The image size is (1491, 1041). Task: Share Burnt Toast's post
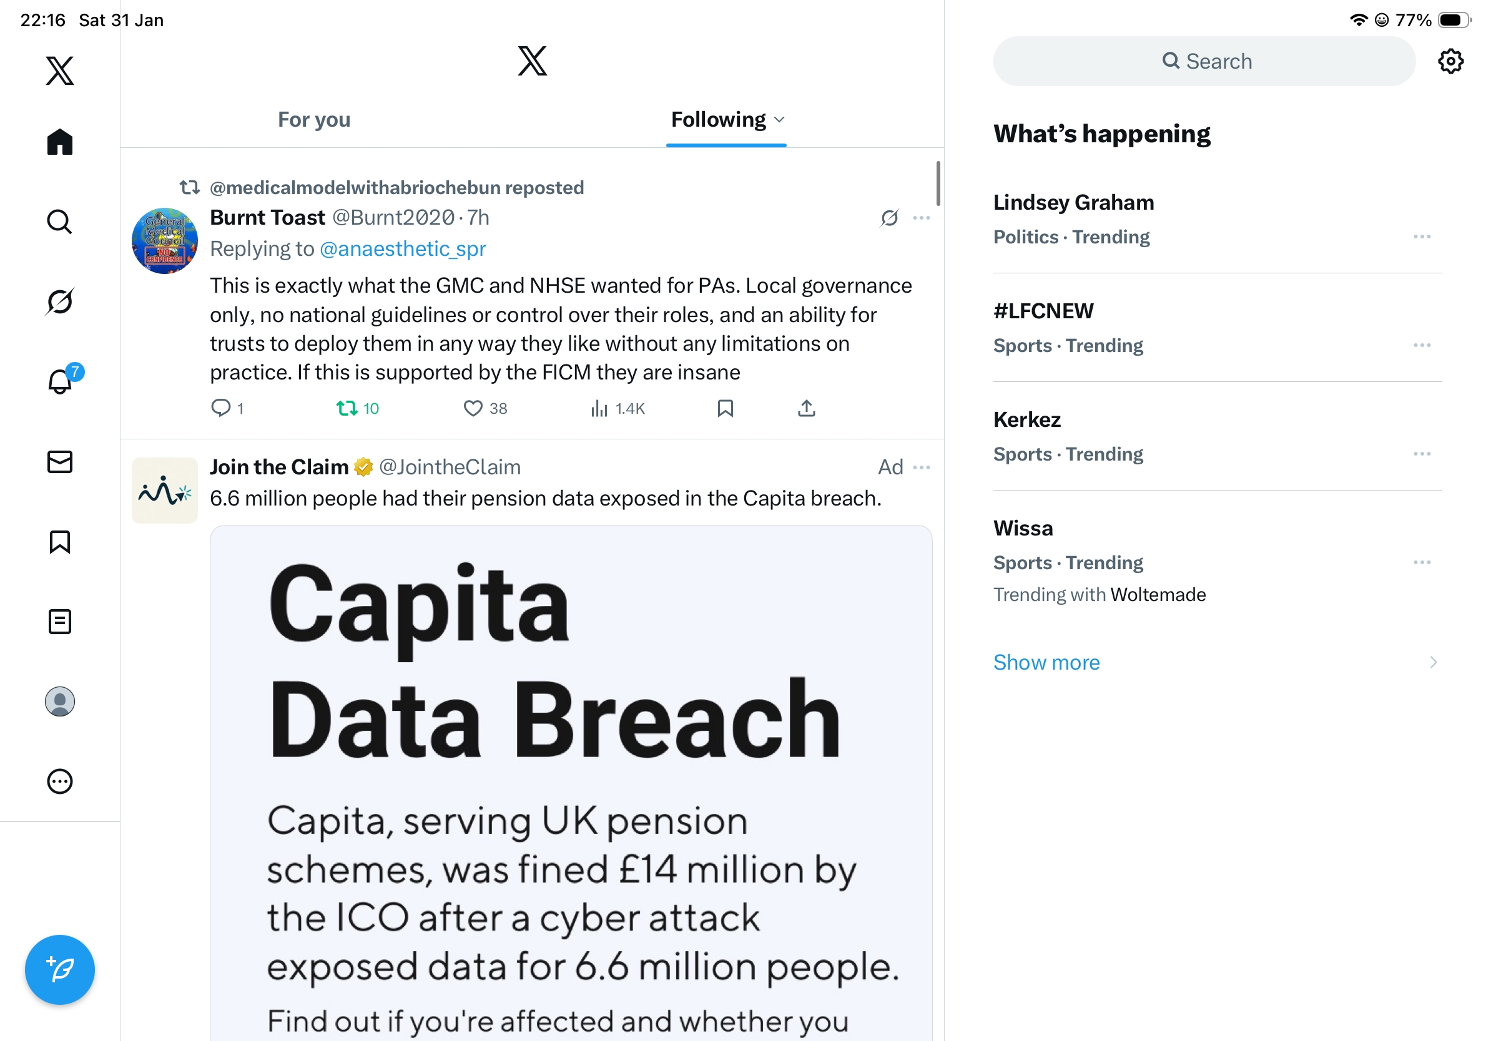[x=806, y=408]
